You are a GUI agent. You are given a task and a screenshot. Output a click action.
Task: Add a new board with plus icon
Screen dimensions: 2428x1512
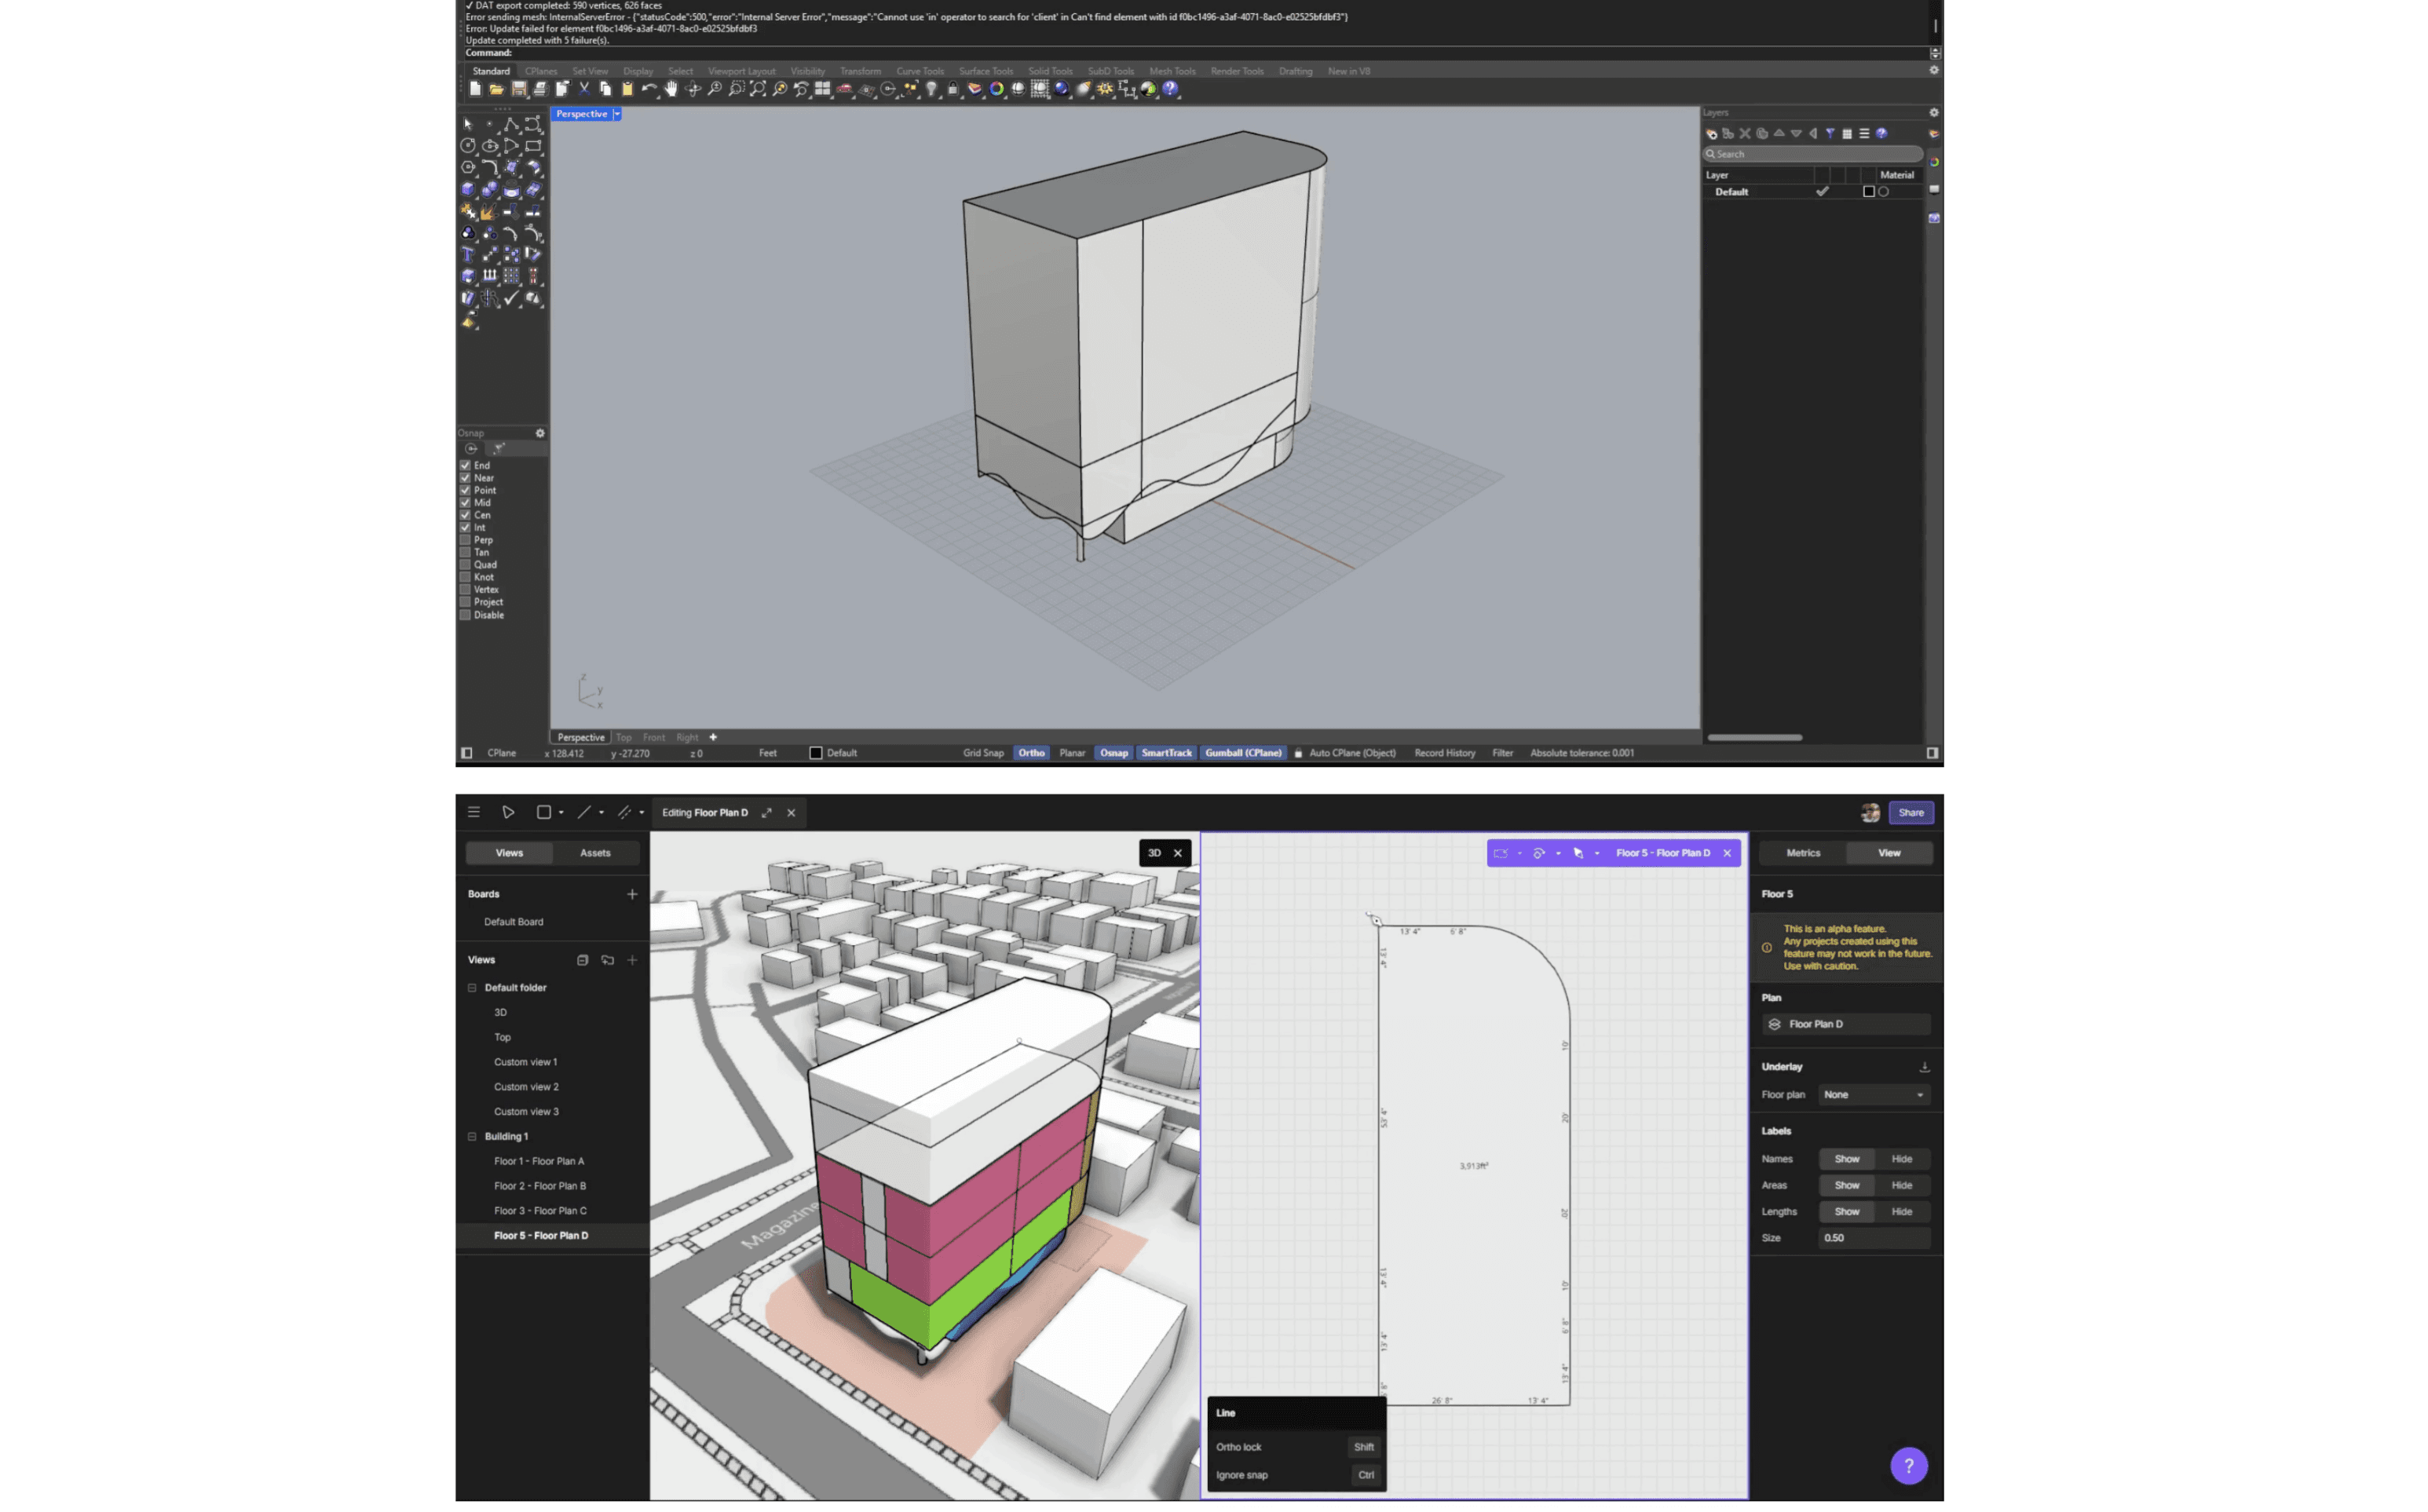tap(632, 894)
